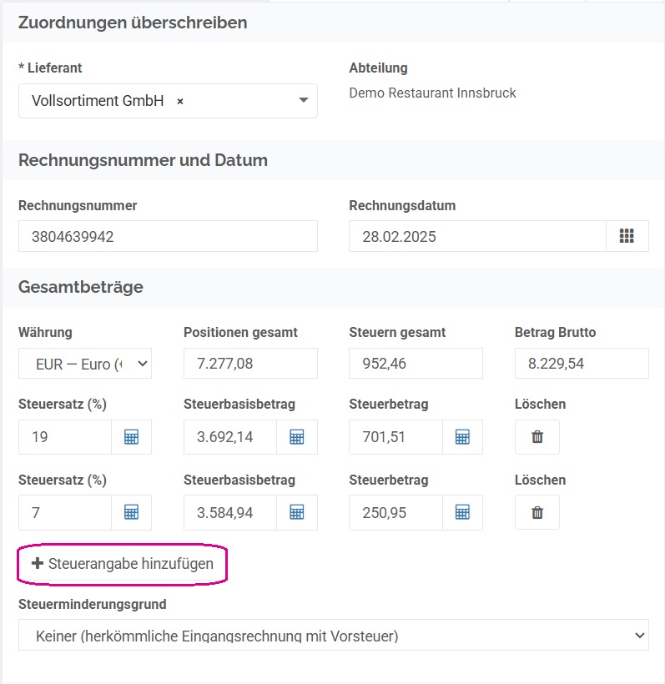Open the Rechnungsdatum calendar picker icon

coord(627,236)
